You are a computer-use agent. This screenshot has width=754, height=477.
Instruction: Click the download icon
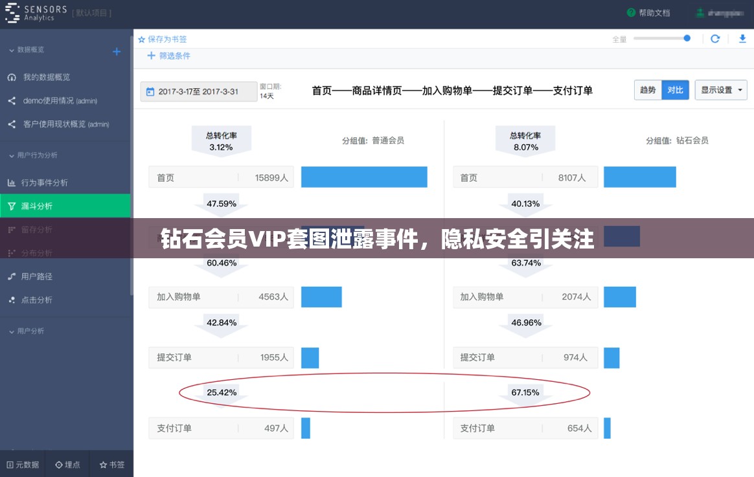(742, 38)
